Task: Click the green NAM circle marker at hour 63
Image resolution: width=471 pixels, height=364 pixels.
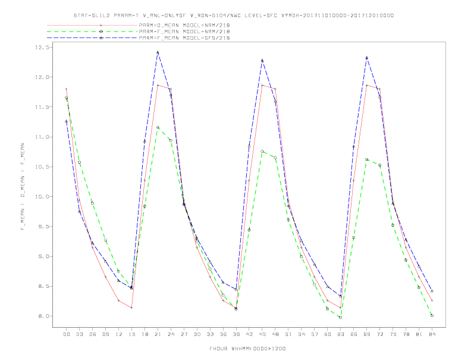Action: point(341,317)
